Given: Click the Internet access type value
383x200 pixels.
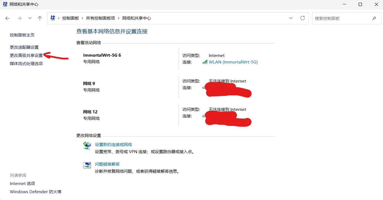Looking at the screenshot, I should click(217, 56).
